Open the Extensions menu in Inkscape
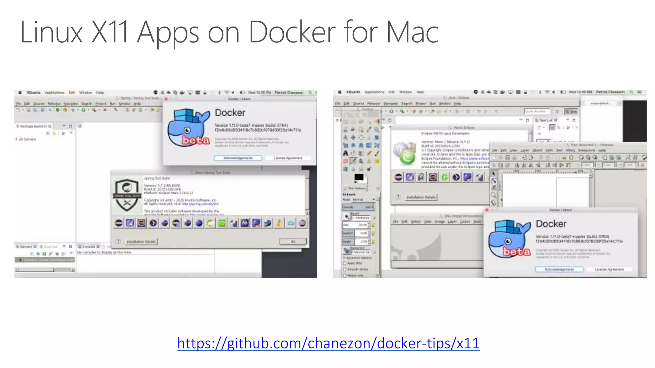 pos(587,150)
